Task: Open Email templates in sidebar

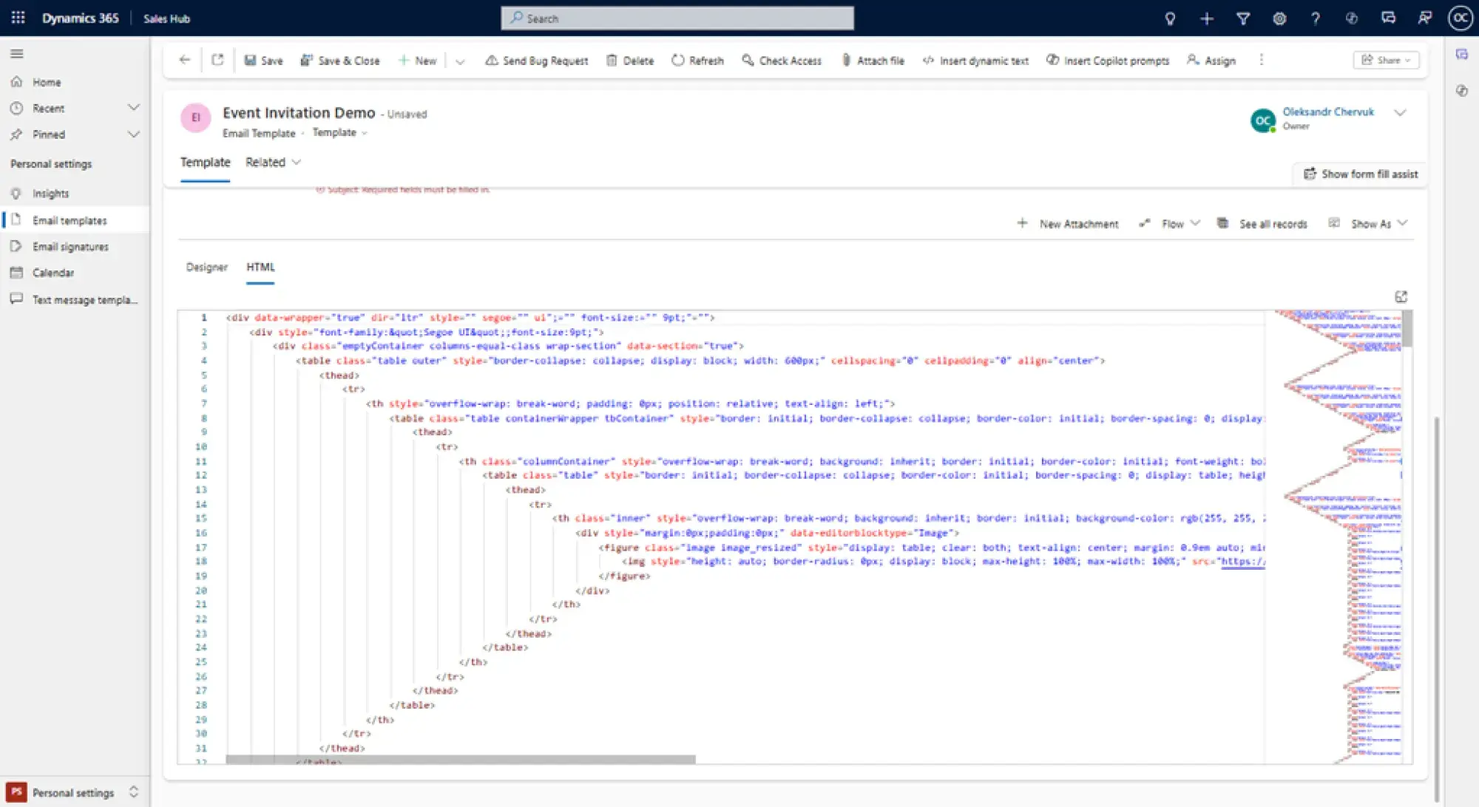Action: point(70,220)
